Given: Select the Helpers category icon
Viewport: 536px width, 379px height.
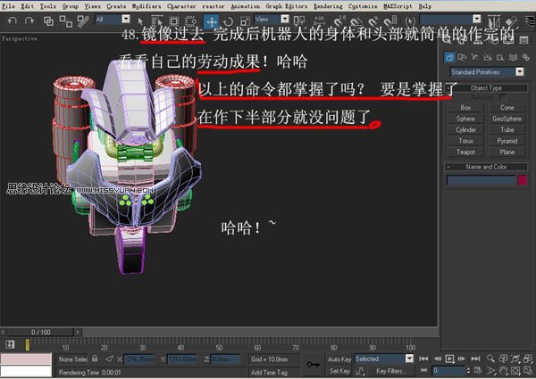Looking at the screenshot, I should pyautogui.click(x=500, y=57).
